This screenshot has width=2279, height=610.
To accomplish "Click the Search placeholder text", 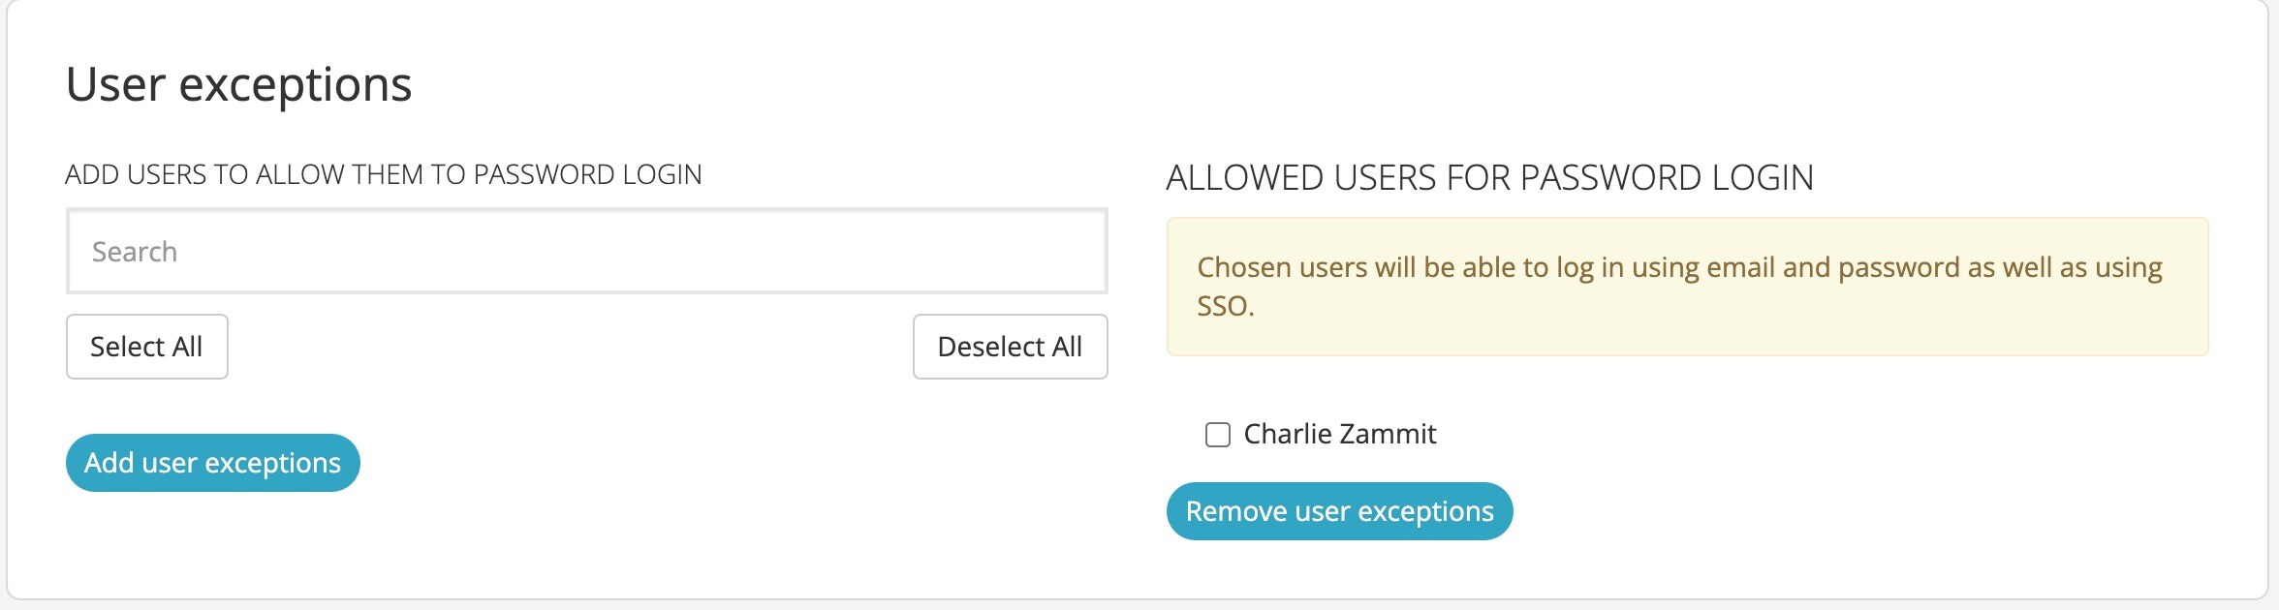I will [135, 252].
